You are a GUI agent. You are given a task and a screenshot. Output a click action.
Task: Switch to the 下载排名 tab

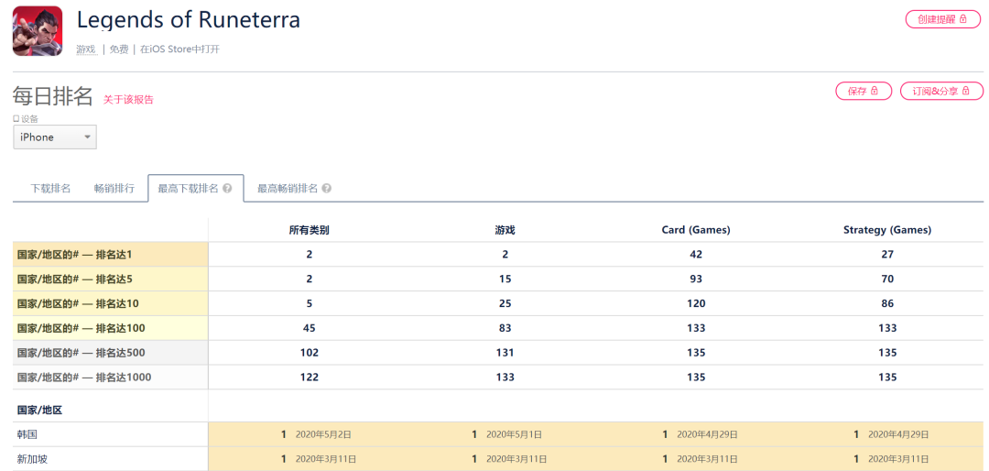[50, 188]
